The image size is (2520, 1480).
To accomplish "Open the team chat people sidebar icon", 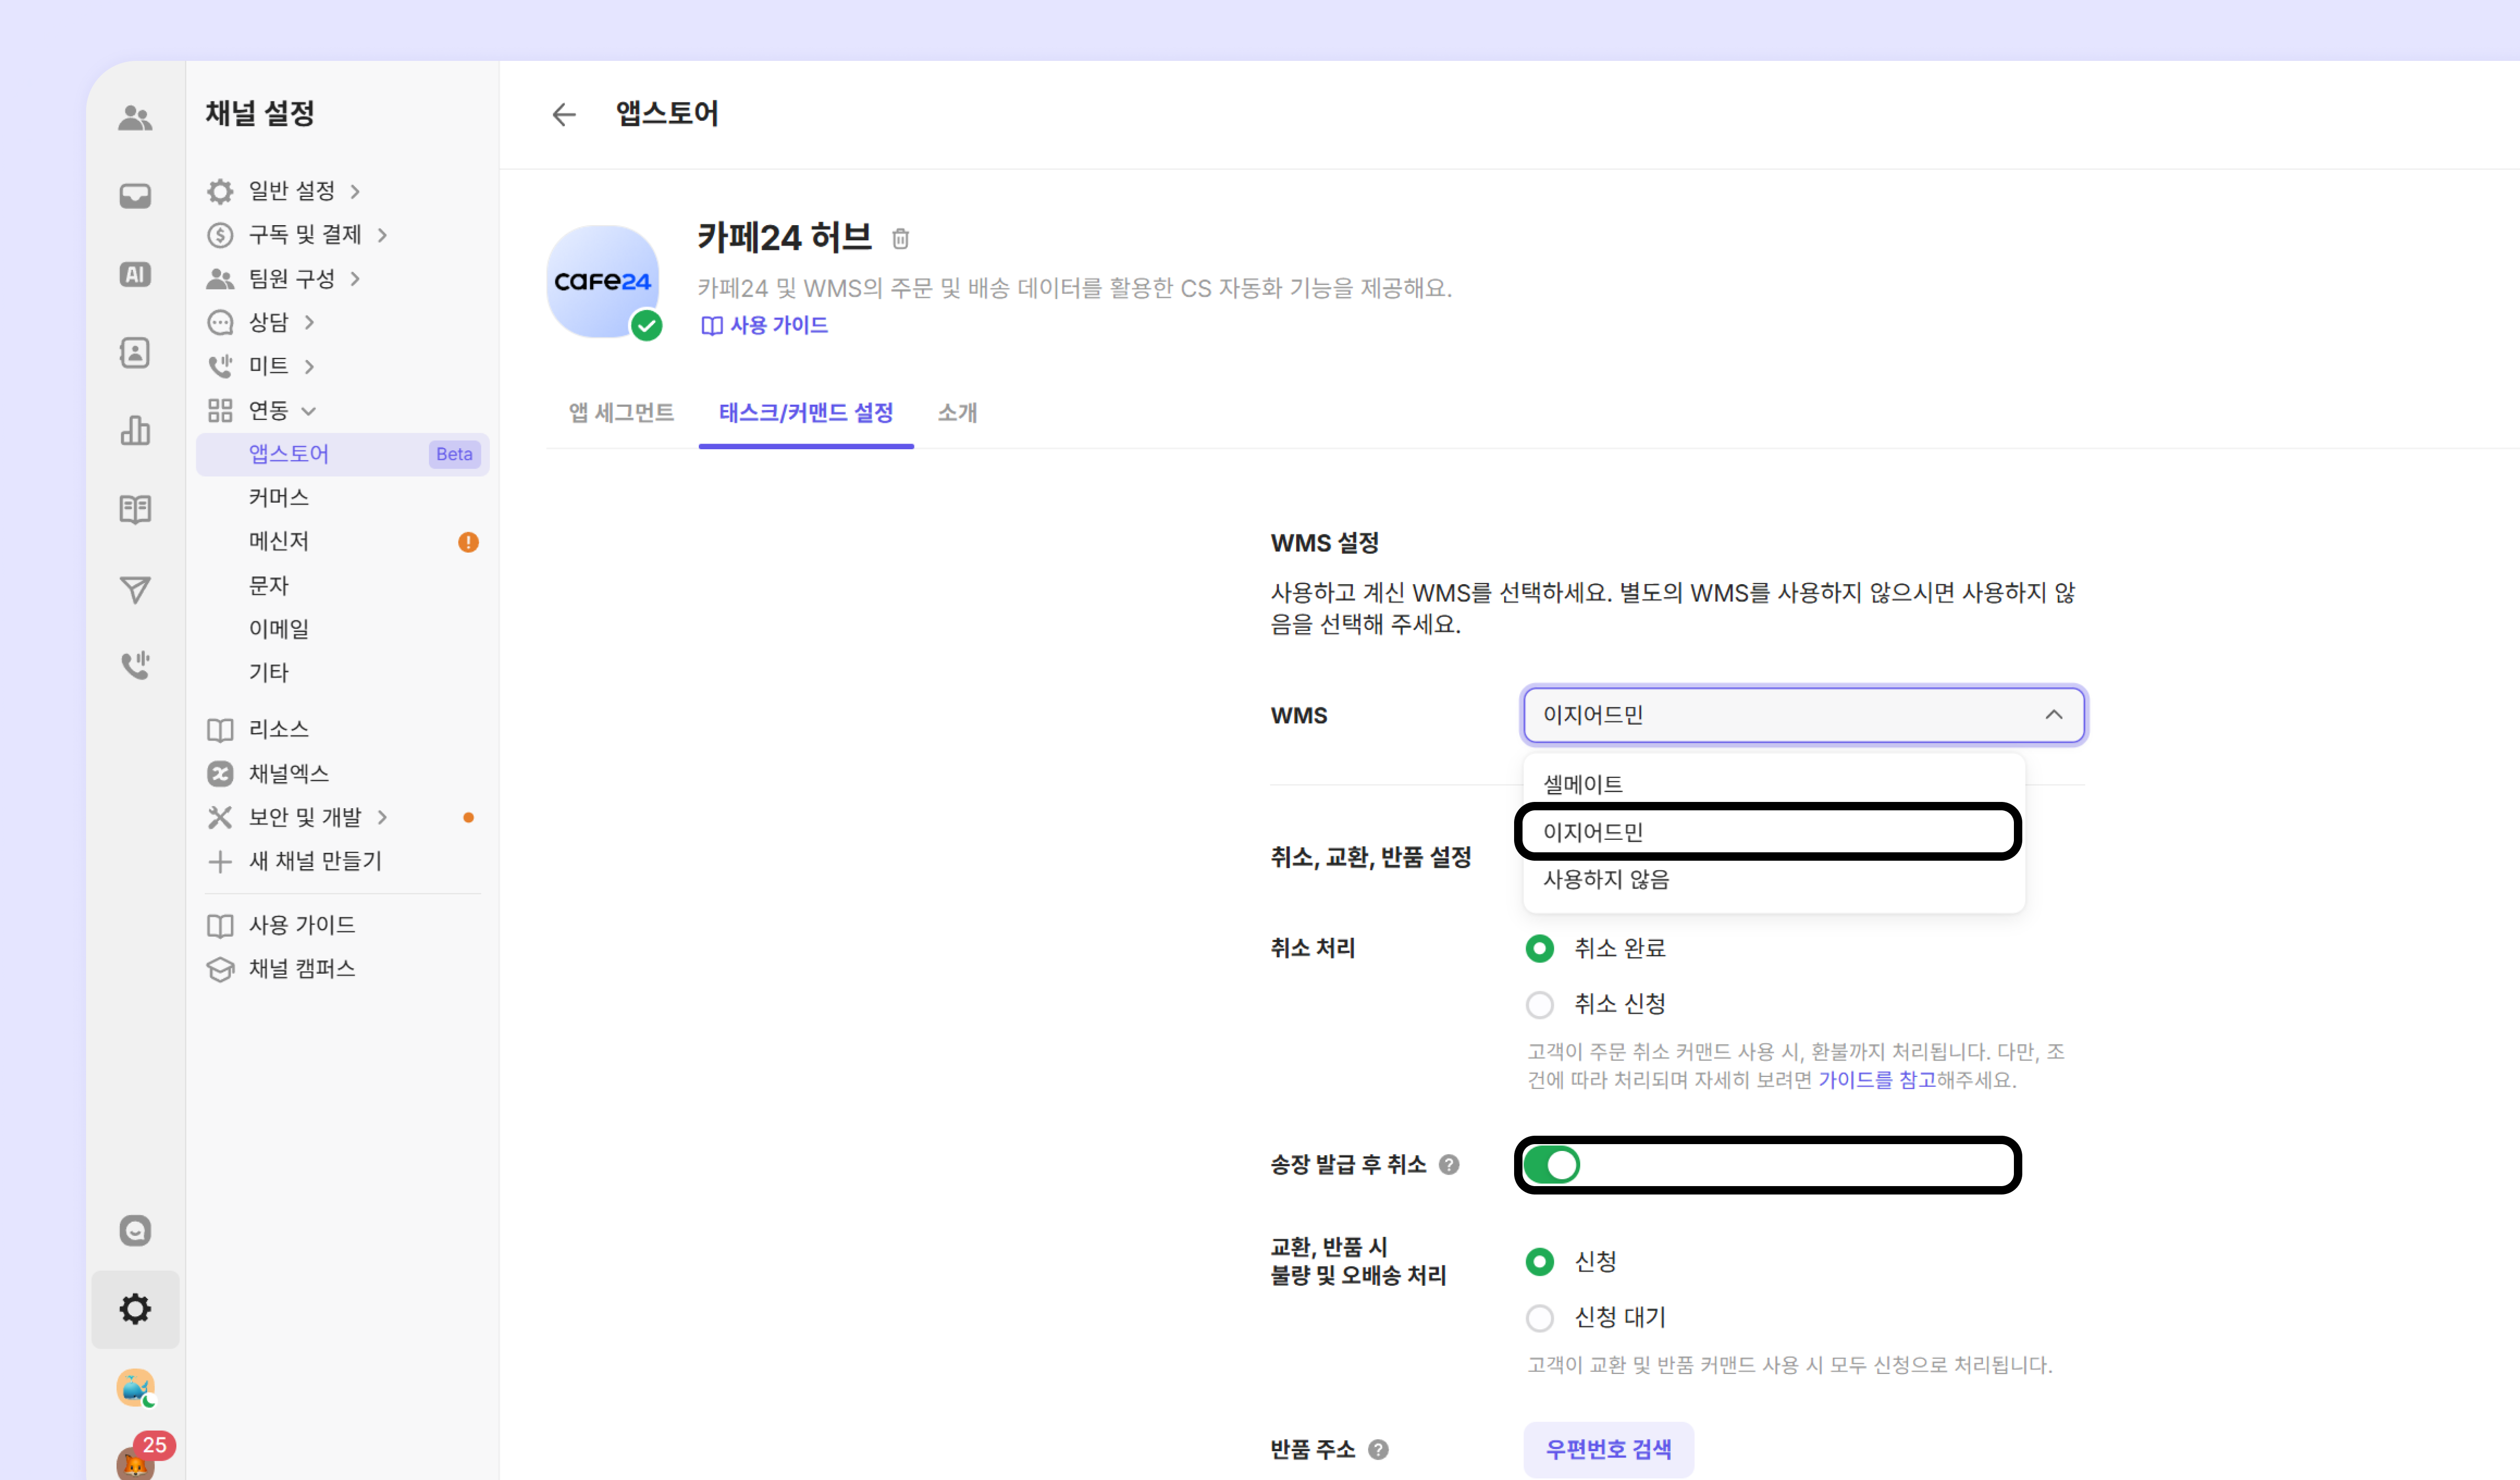I will pos(135,118).
